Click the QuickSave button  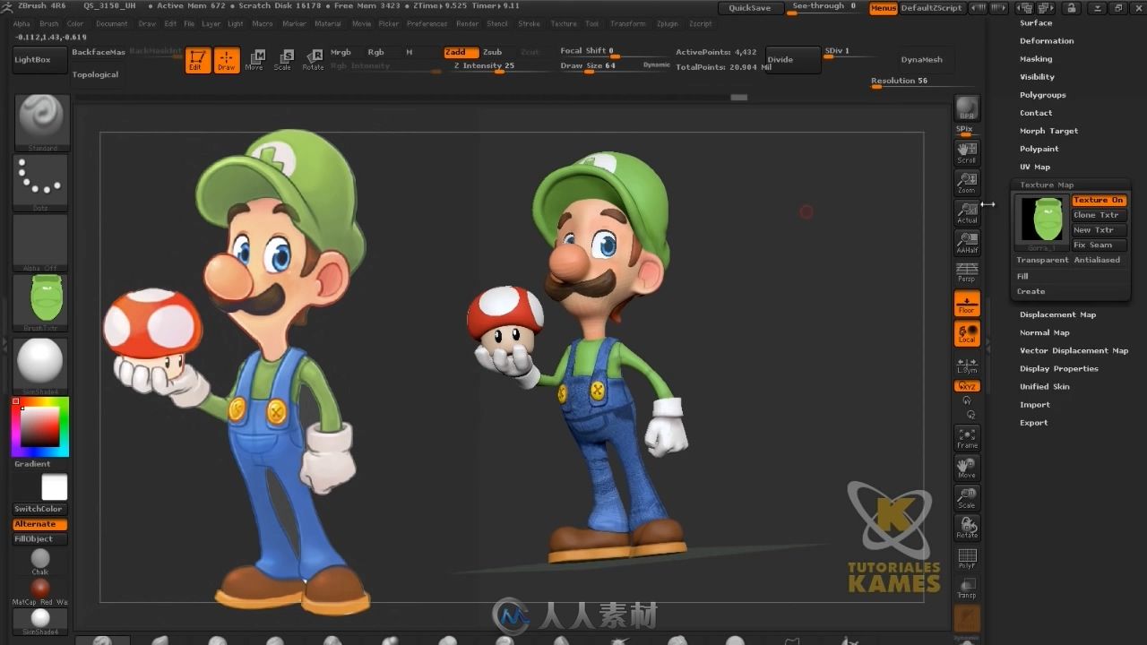pyautogui.click(x=749, y=7)
